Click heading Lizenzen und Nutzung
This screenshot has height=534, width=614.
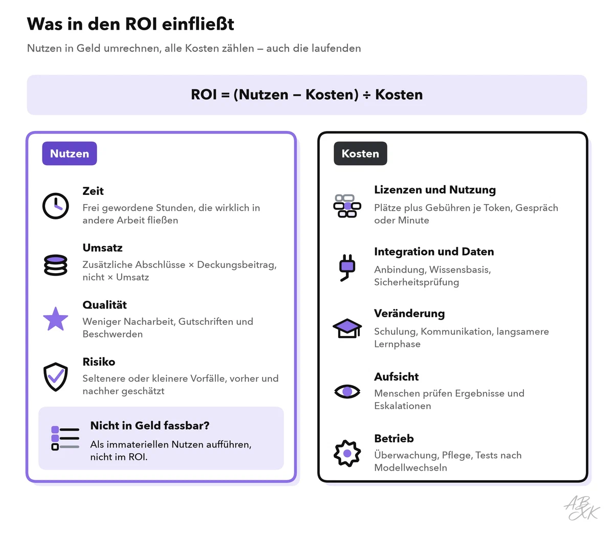click(435, 190)
